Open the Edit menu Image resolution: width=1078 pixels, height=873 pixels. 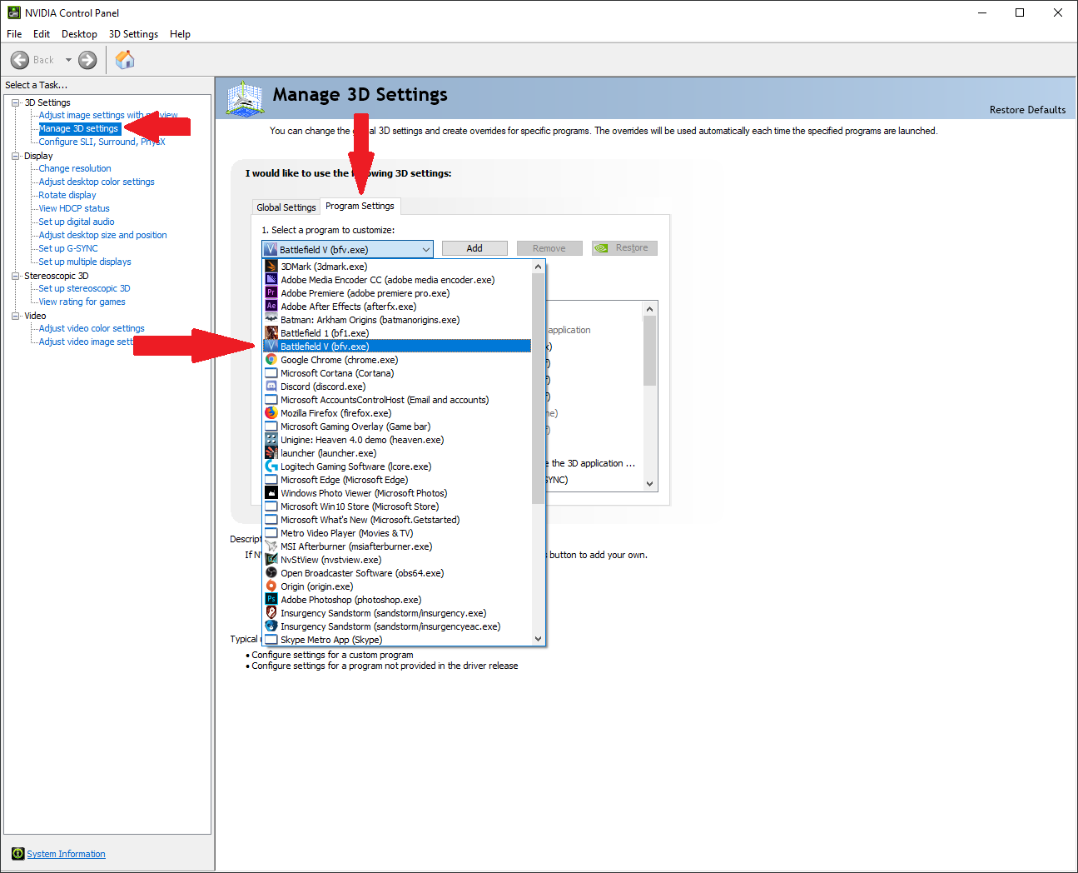pos(42,34)
